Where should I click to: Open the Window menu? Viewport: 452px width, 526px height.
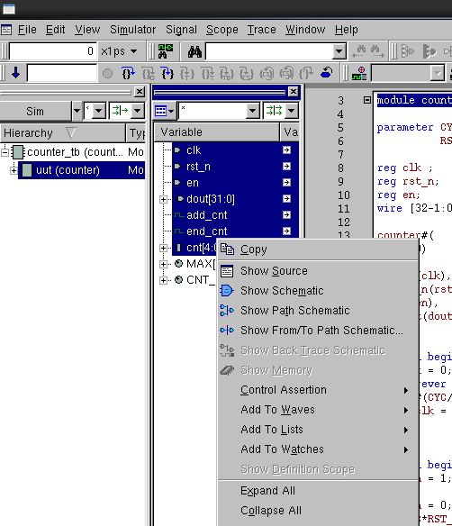(305, 30)
